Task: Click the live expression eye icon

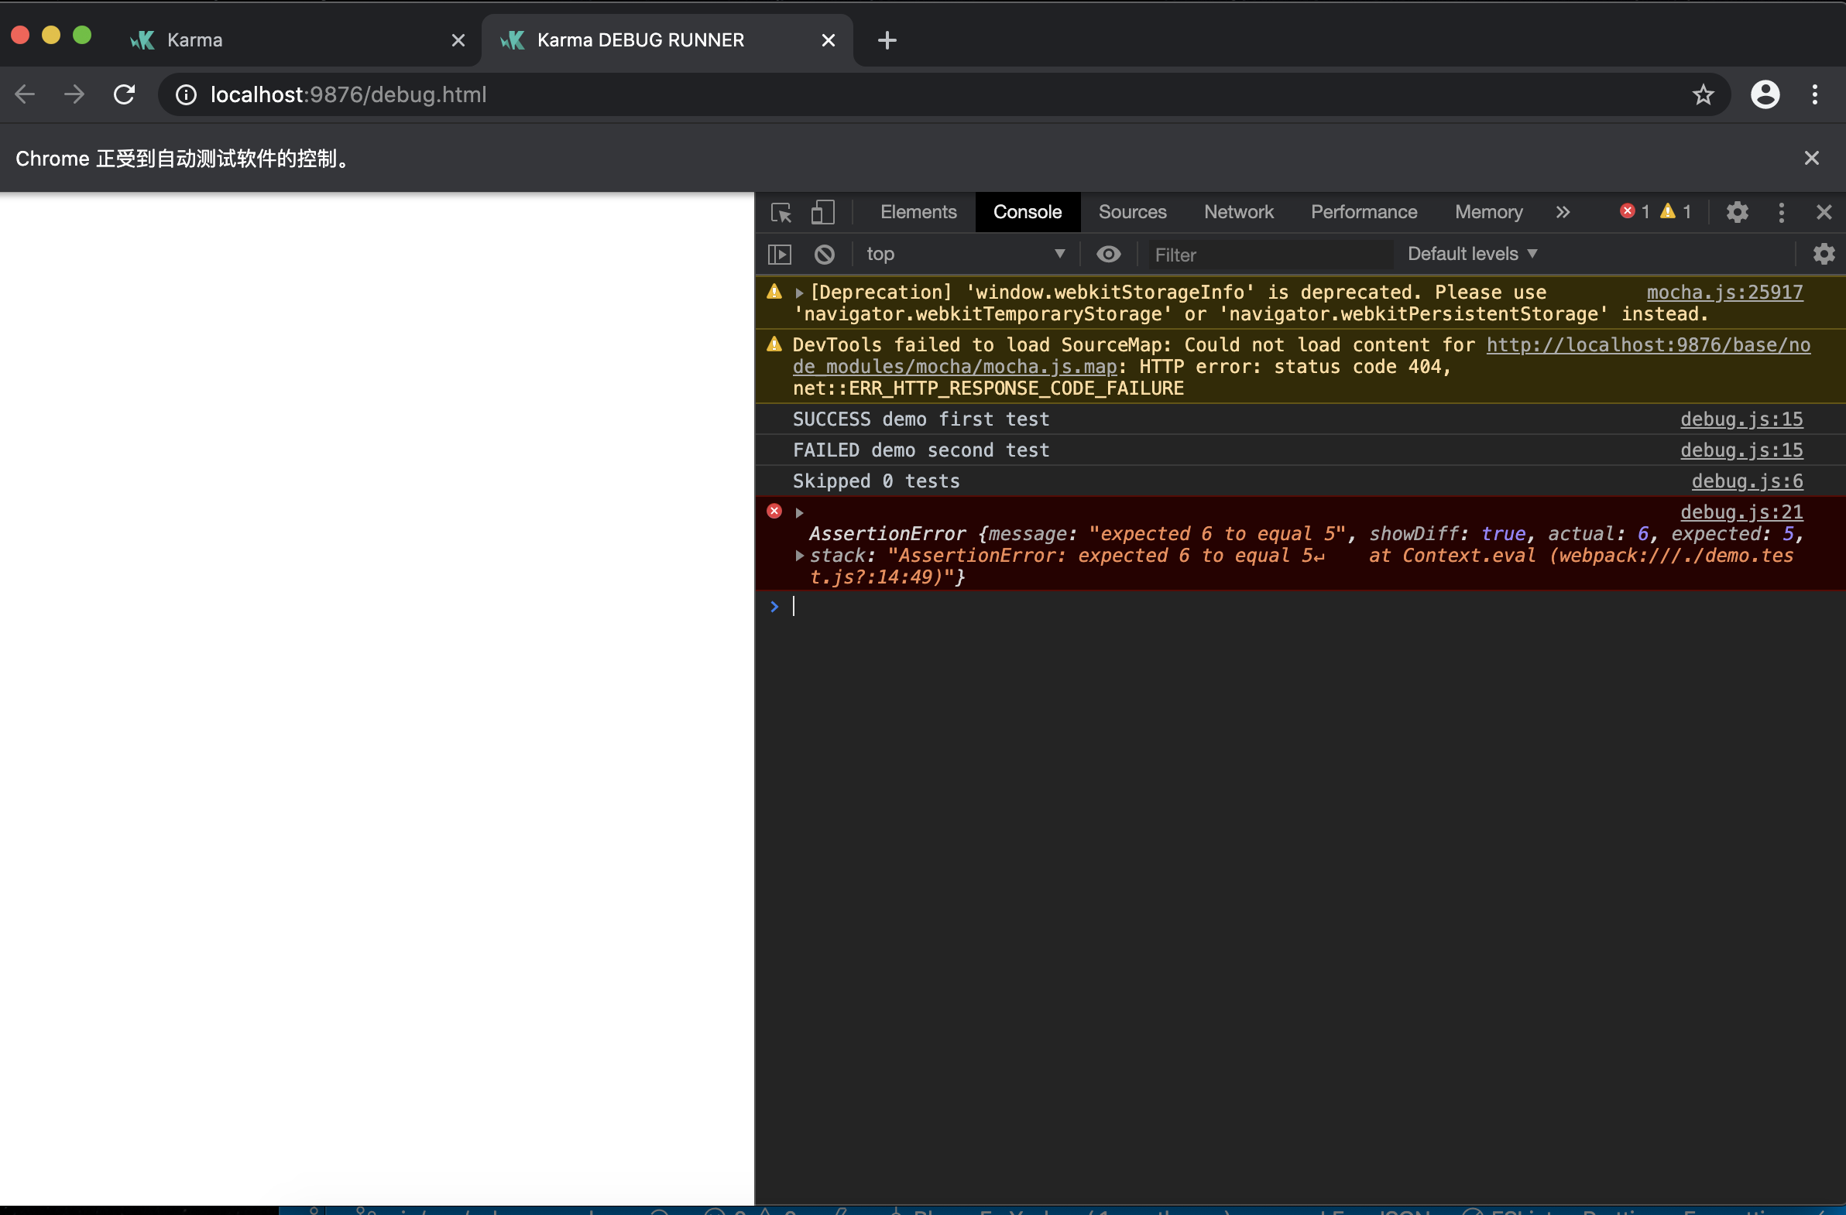Action: (1108, 255)
